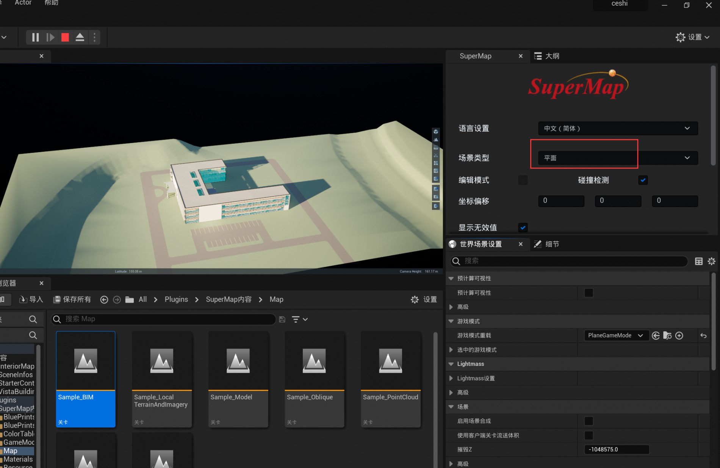720x468 pixels.
Task: Switch to the 细节 details tab
Action: coord(547,244)
